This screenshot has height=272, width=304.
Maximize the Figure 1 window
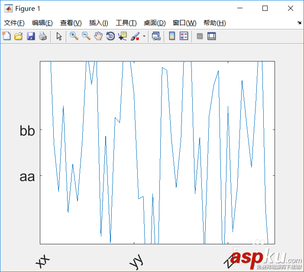pos(265,8)
